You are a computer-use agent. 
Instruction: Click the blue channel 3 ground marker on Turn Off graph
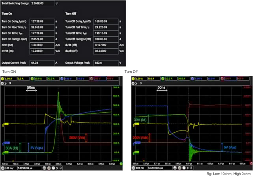click(x=137, y=143)
